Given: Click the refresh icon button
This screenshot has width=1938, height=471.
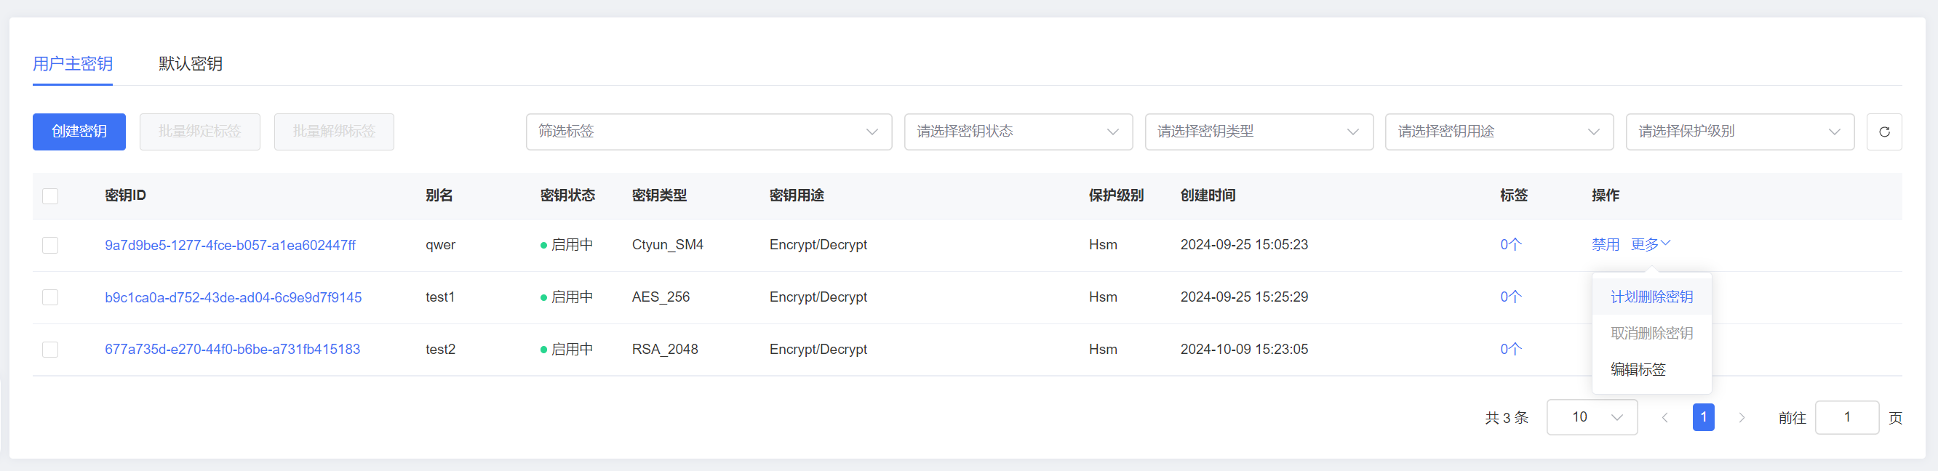Looking at the screenshot, I should click(1884, 132).
